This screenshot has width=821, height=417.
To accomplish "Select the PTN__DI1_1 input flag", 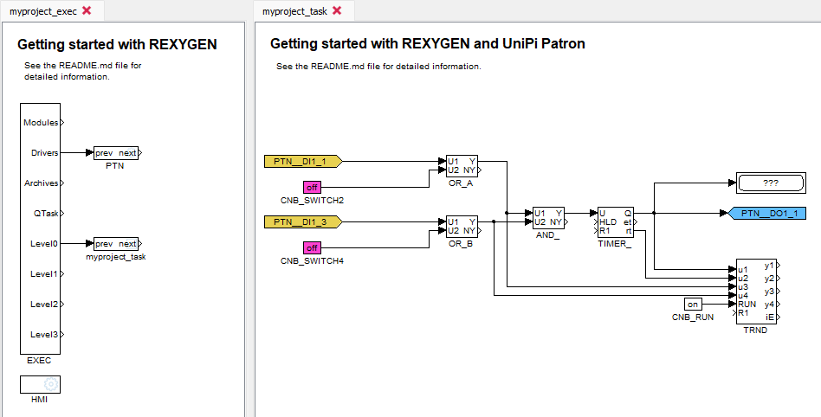I will pyautogui.click(x=302, y=162).
